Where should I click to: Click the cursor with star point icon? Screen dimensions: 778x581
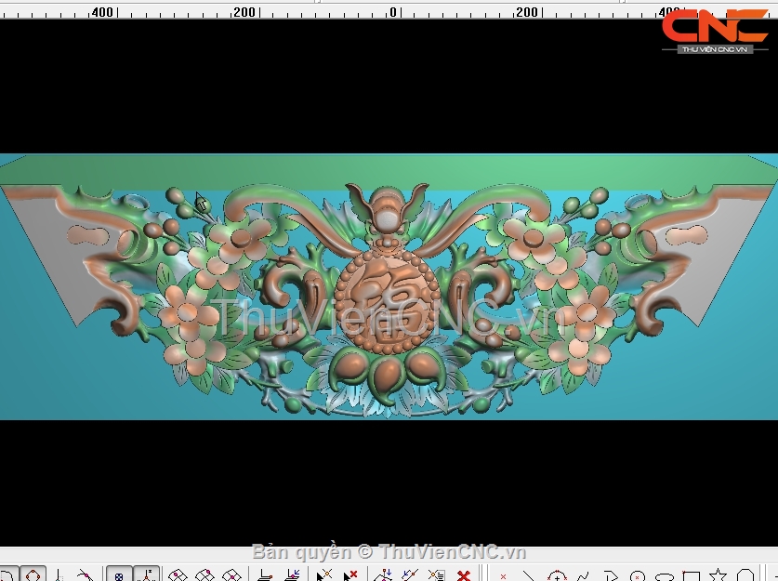coord(324,575)
